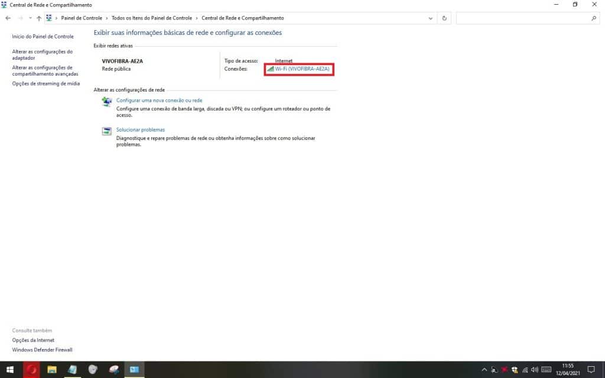Click Central de Rede e Compartilhamento breadcrumb
The width and height of the screenshot is (605, 378).
pyautogui.click(x=243, y=18)
